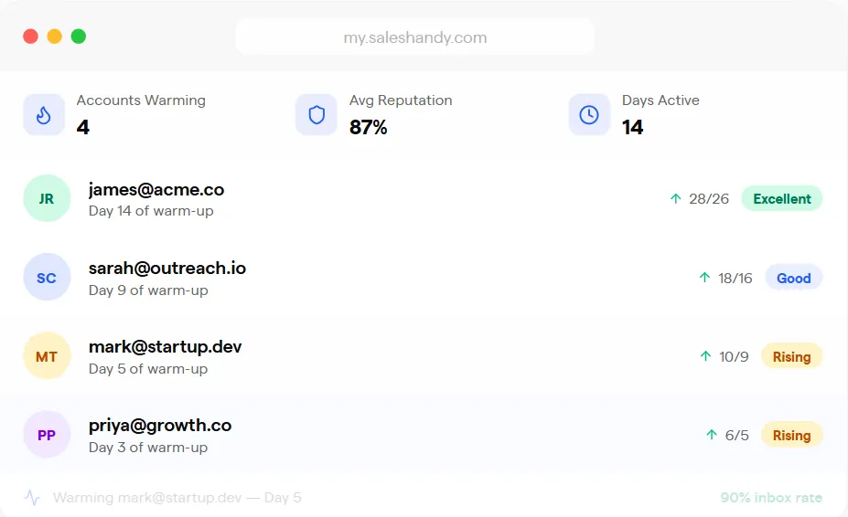Click the activity pulse icon in status bar
The image size is (848, 517).
(32, 497)
